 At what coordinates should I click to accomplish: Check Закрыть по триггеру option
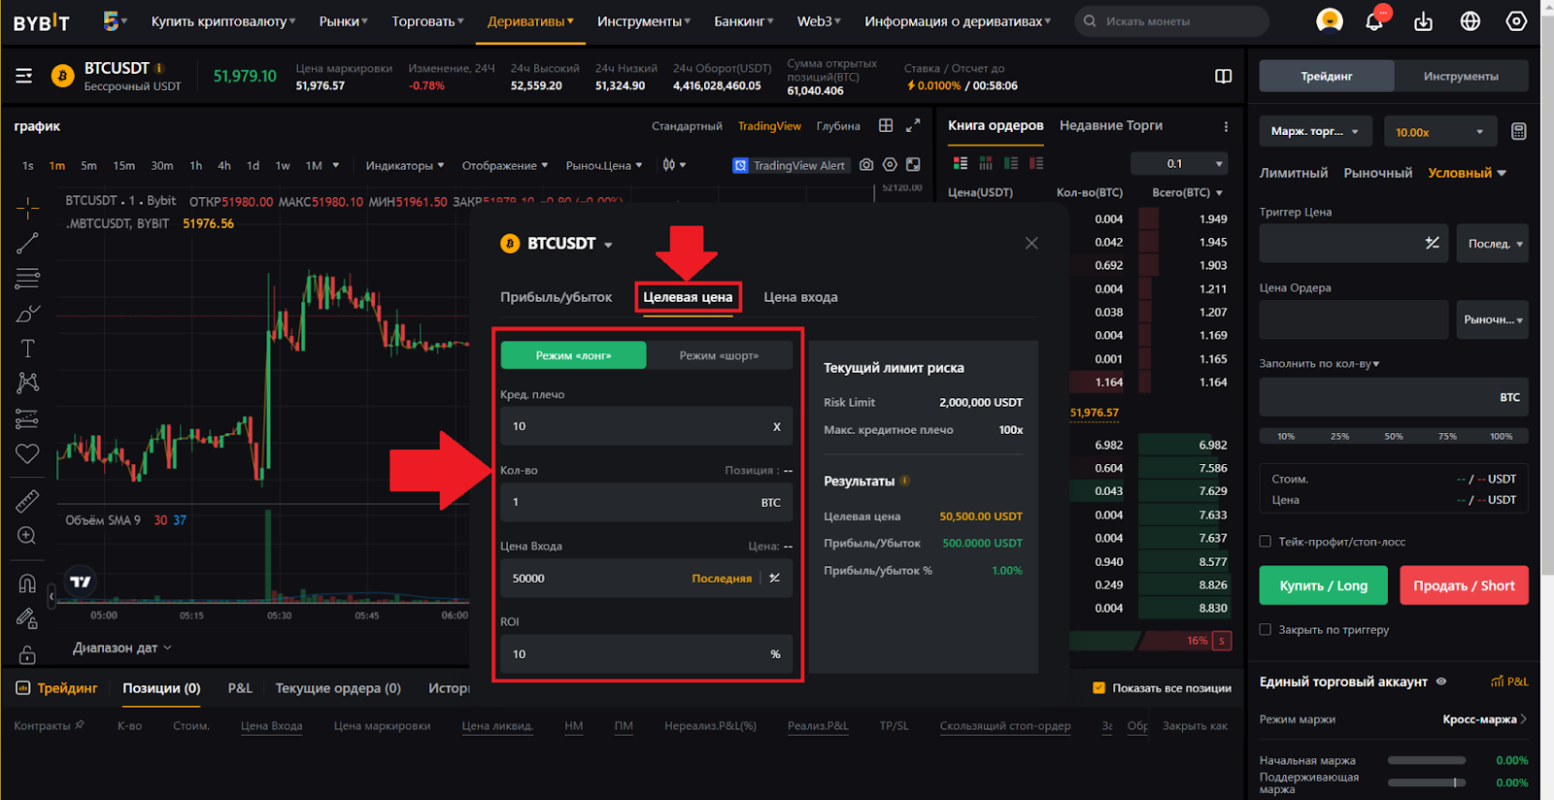[1266, 630]
